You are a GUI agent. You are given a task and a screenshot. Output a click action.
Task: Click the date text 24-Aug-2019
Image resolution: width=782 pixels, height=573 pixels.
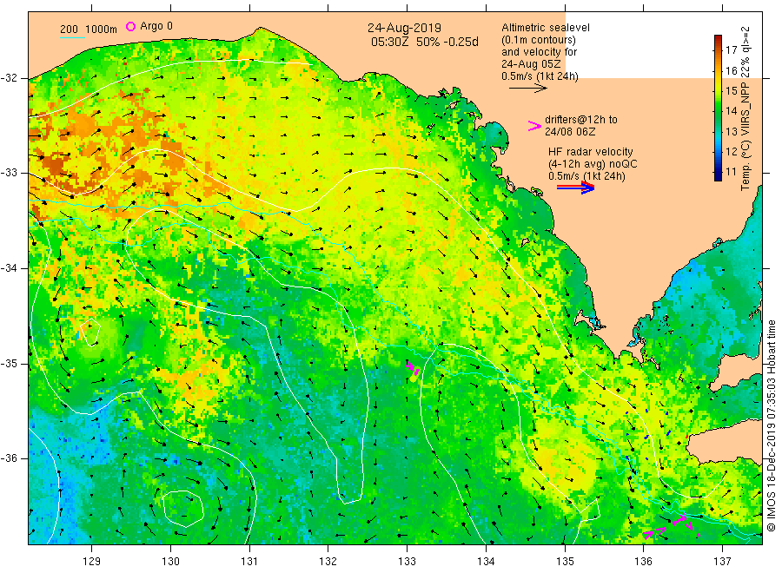click(x=404, y=28)
